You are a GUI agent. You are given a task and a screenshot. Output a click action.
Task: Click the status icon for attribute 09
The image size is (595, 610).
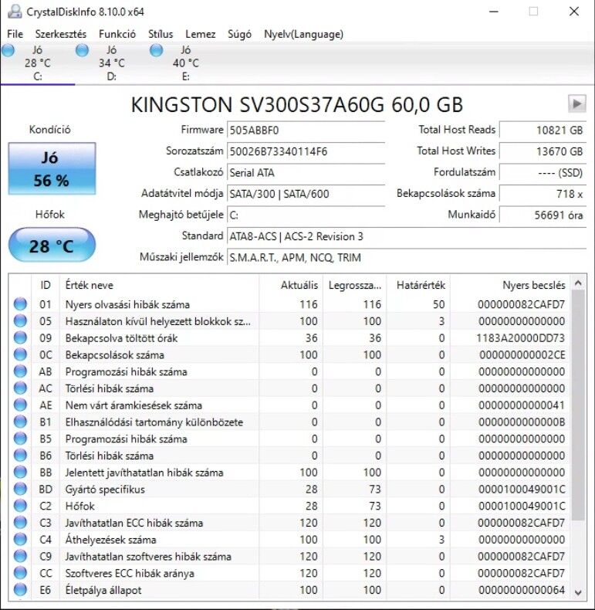[x=20, y=337]
